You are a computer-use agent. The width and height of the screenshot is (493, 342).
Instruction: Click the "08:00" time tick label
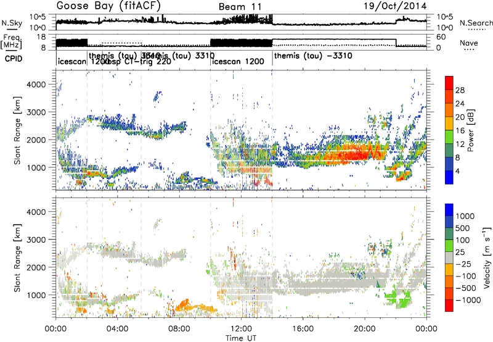click(x=179, y=329)
